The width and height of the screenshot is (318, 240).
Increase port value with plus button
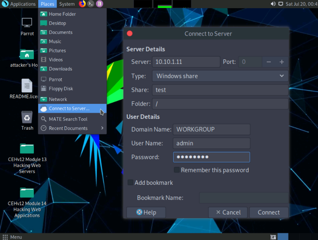point(282,62)
